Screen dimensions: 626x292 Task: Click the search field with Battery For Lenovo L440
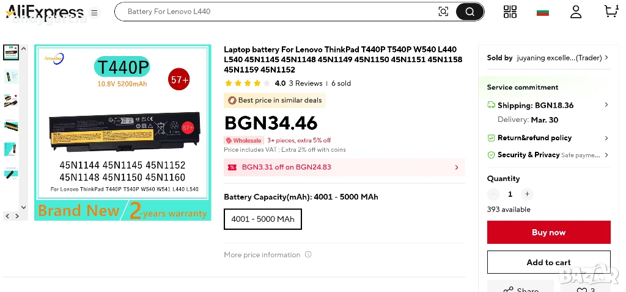click(x=275, y=12)
